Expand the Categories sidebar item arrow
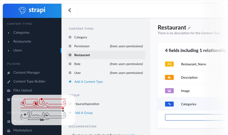Screen dimensions: 228x135 (9, 33)
